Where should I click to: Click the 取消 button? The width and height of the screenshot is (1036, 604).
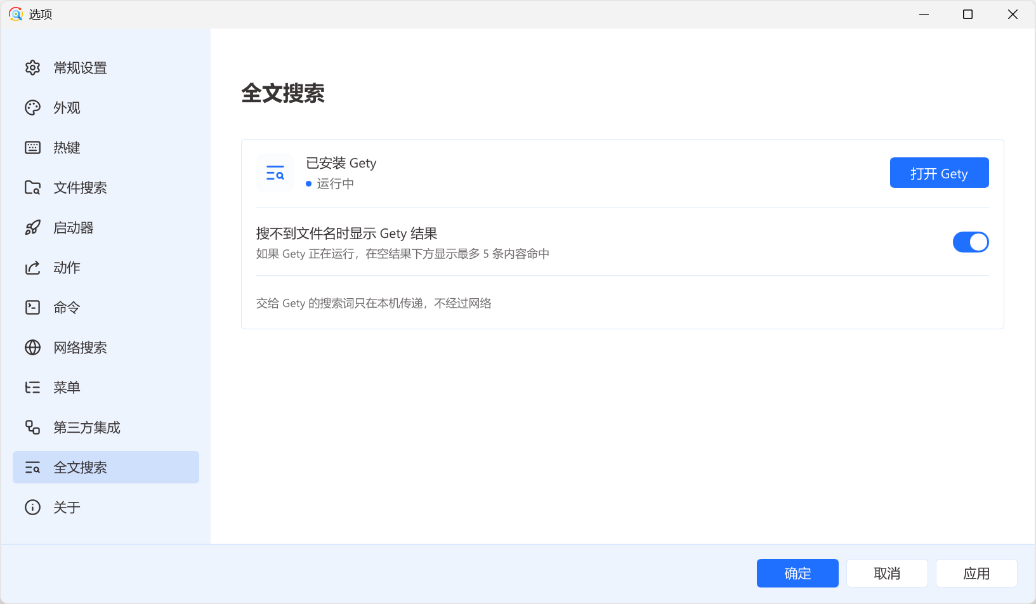click(x=887, y=574)
